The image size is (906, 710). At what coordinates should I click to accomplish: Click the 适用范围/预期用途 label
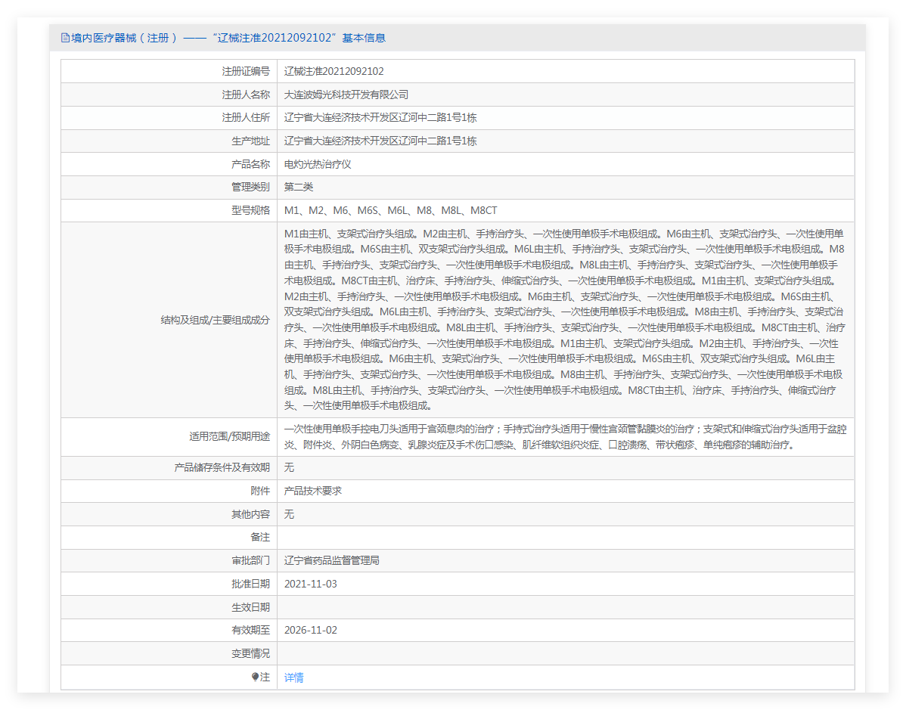point(229,436)
